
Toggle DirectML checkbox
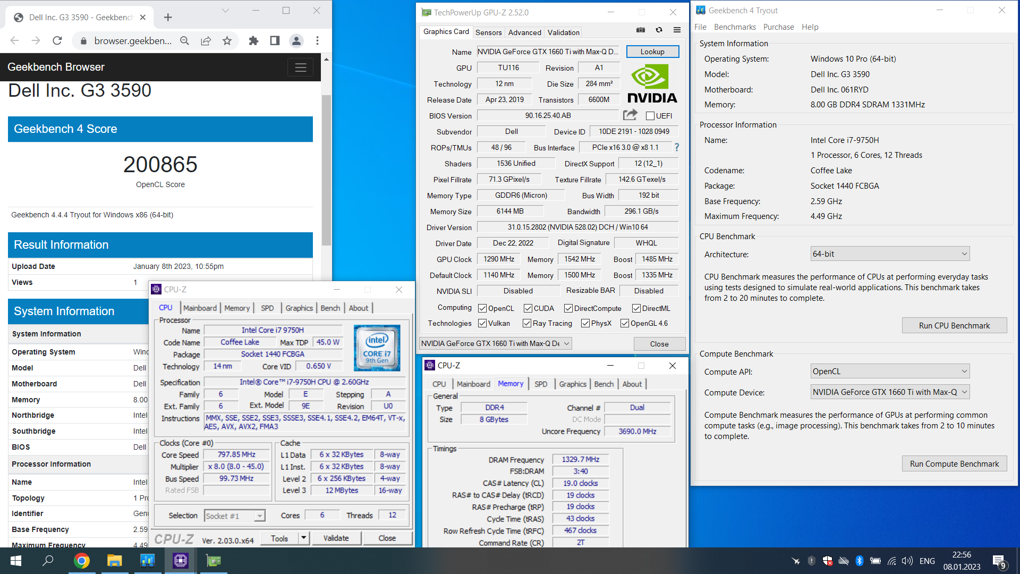click(x=636, y=308)
